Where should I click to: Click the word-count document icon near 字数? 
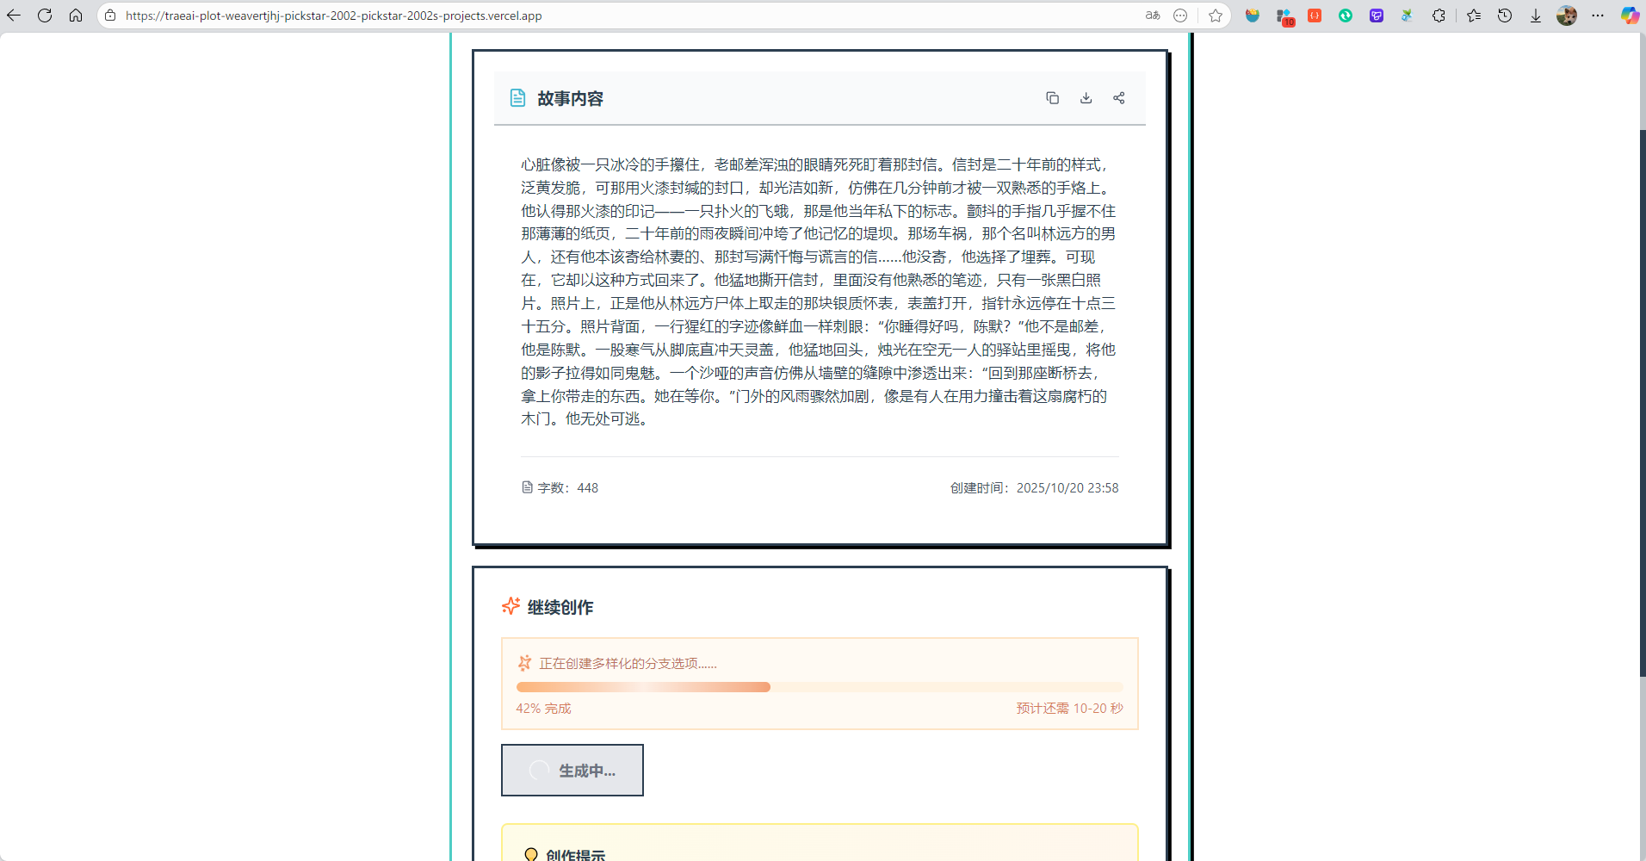[x=527, y=487]
